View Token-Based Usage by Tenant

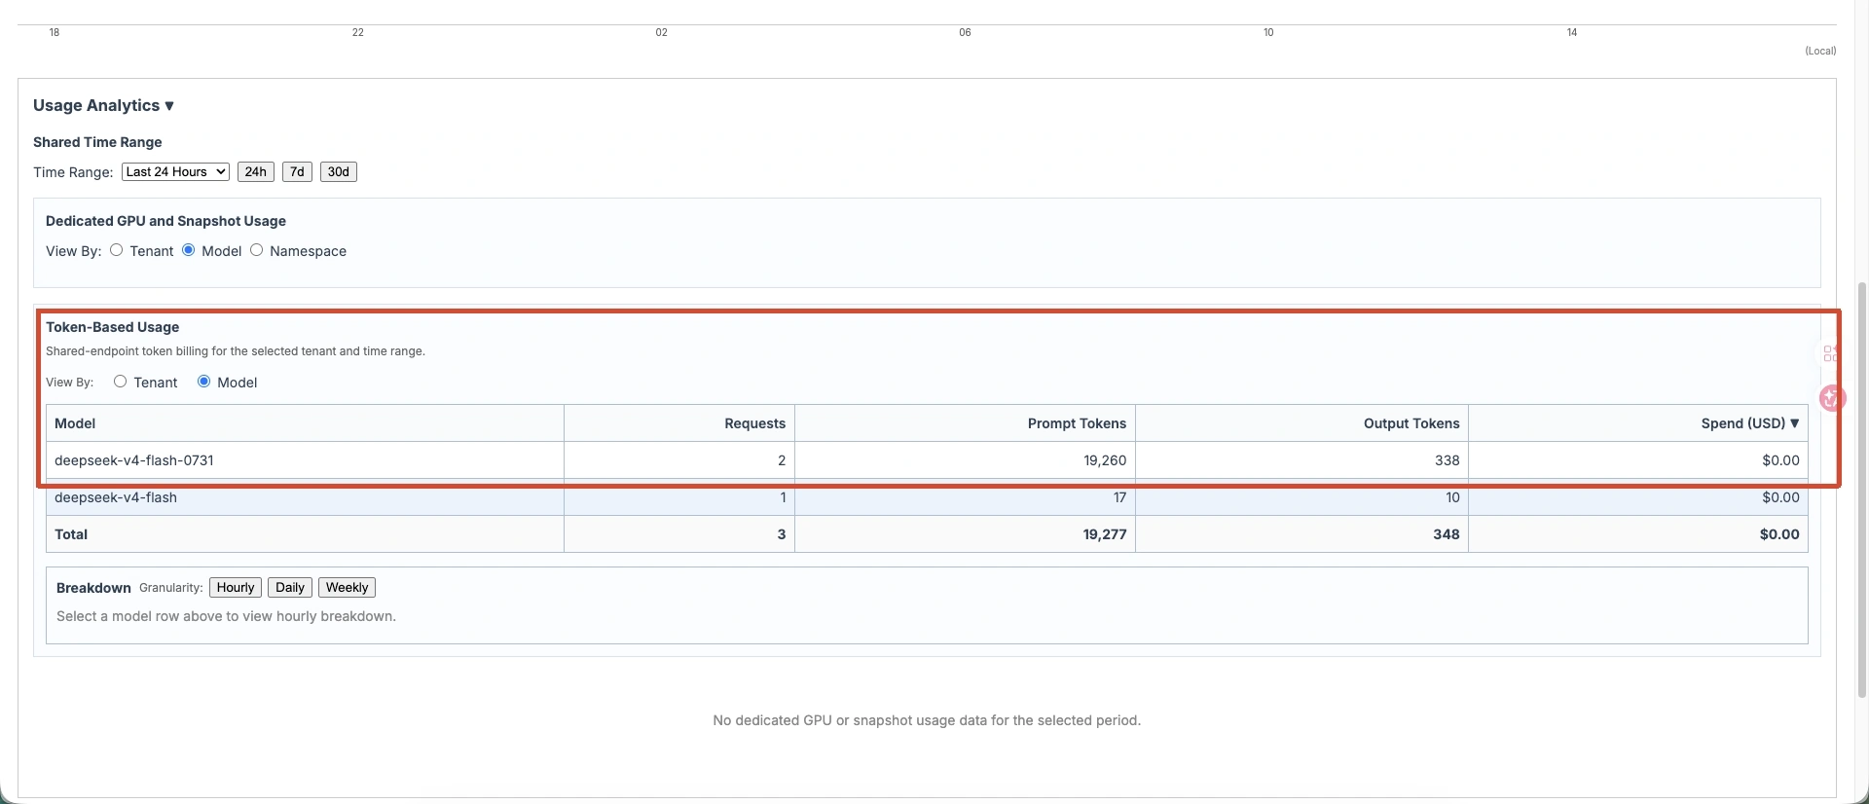pos(121,382)
